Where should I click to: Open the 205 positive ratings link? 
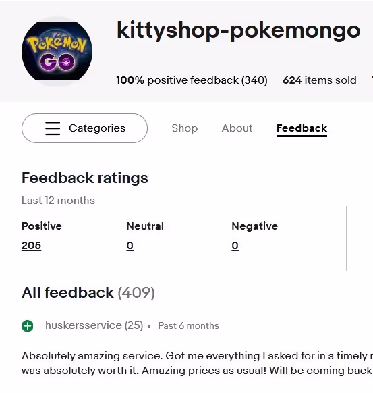point(31,245)
